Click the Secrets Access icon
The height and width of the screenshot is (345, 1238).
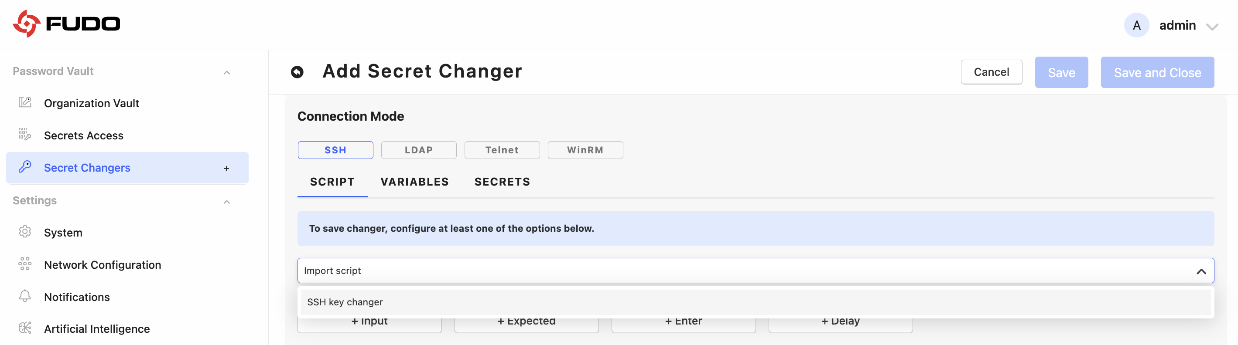click(x=24, y=134)
